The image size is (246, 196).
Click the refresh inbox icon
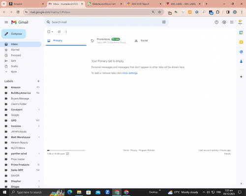59,32
